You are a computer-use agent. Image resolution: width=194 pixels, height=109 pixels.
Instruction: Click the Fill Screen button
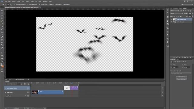click(66, 5)
